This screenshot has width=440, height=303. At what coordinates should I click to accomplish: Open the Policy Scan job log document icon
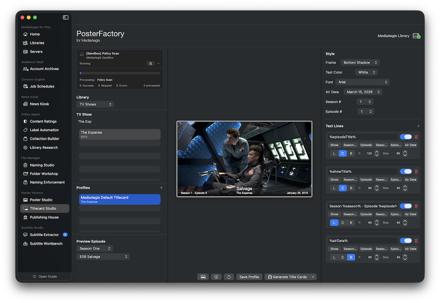[151, 63]
